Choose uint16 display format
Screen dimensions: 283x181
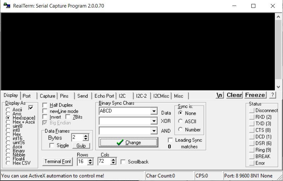coord(8,142)
